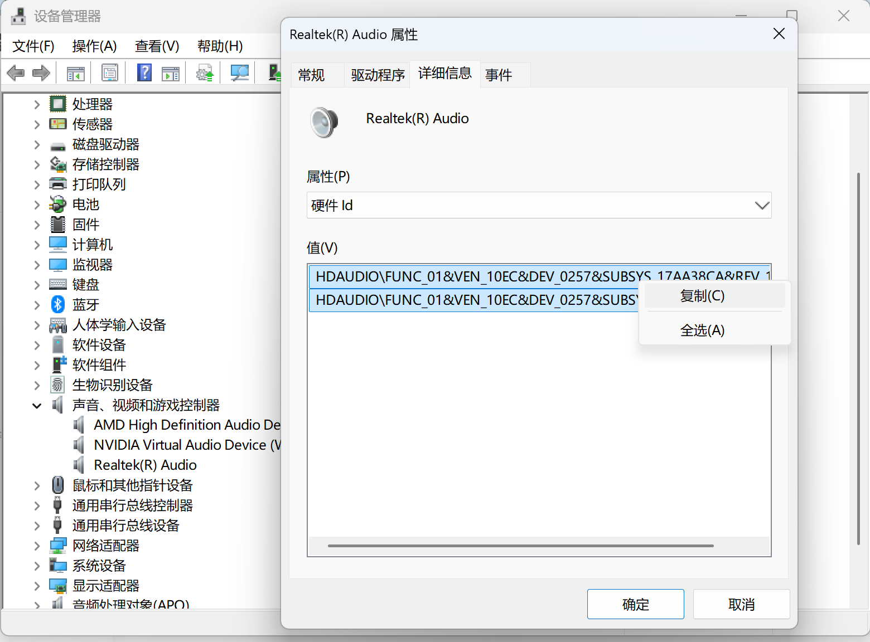Click the action pane toolbar icon

pos(170,73)
